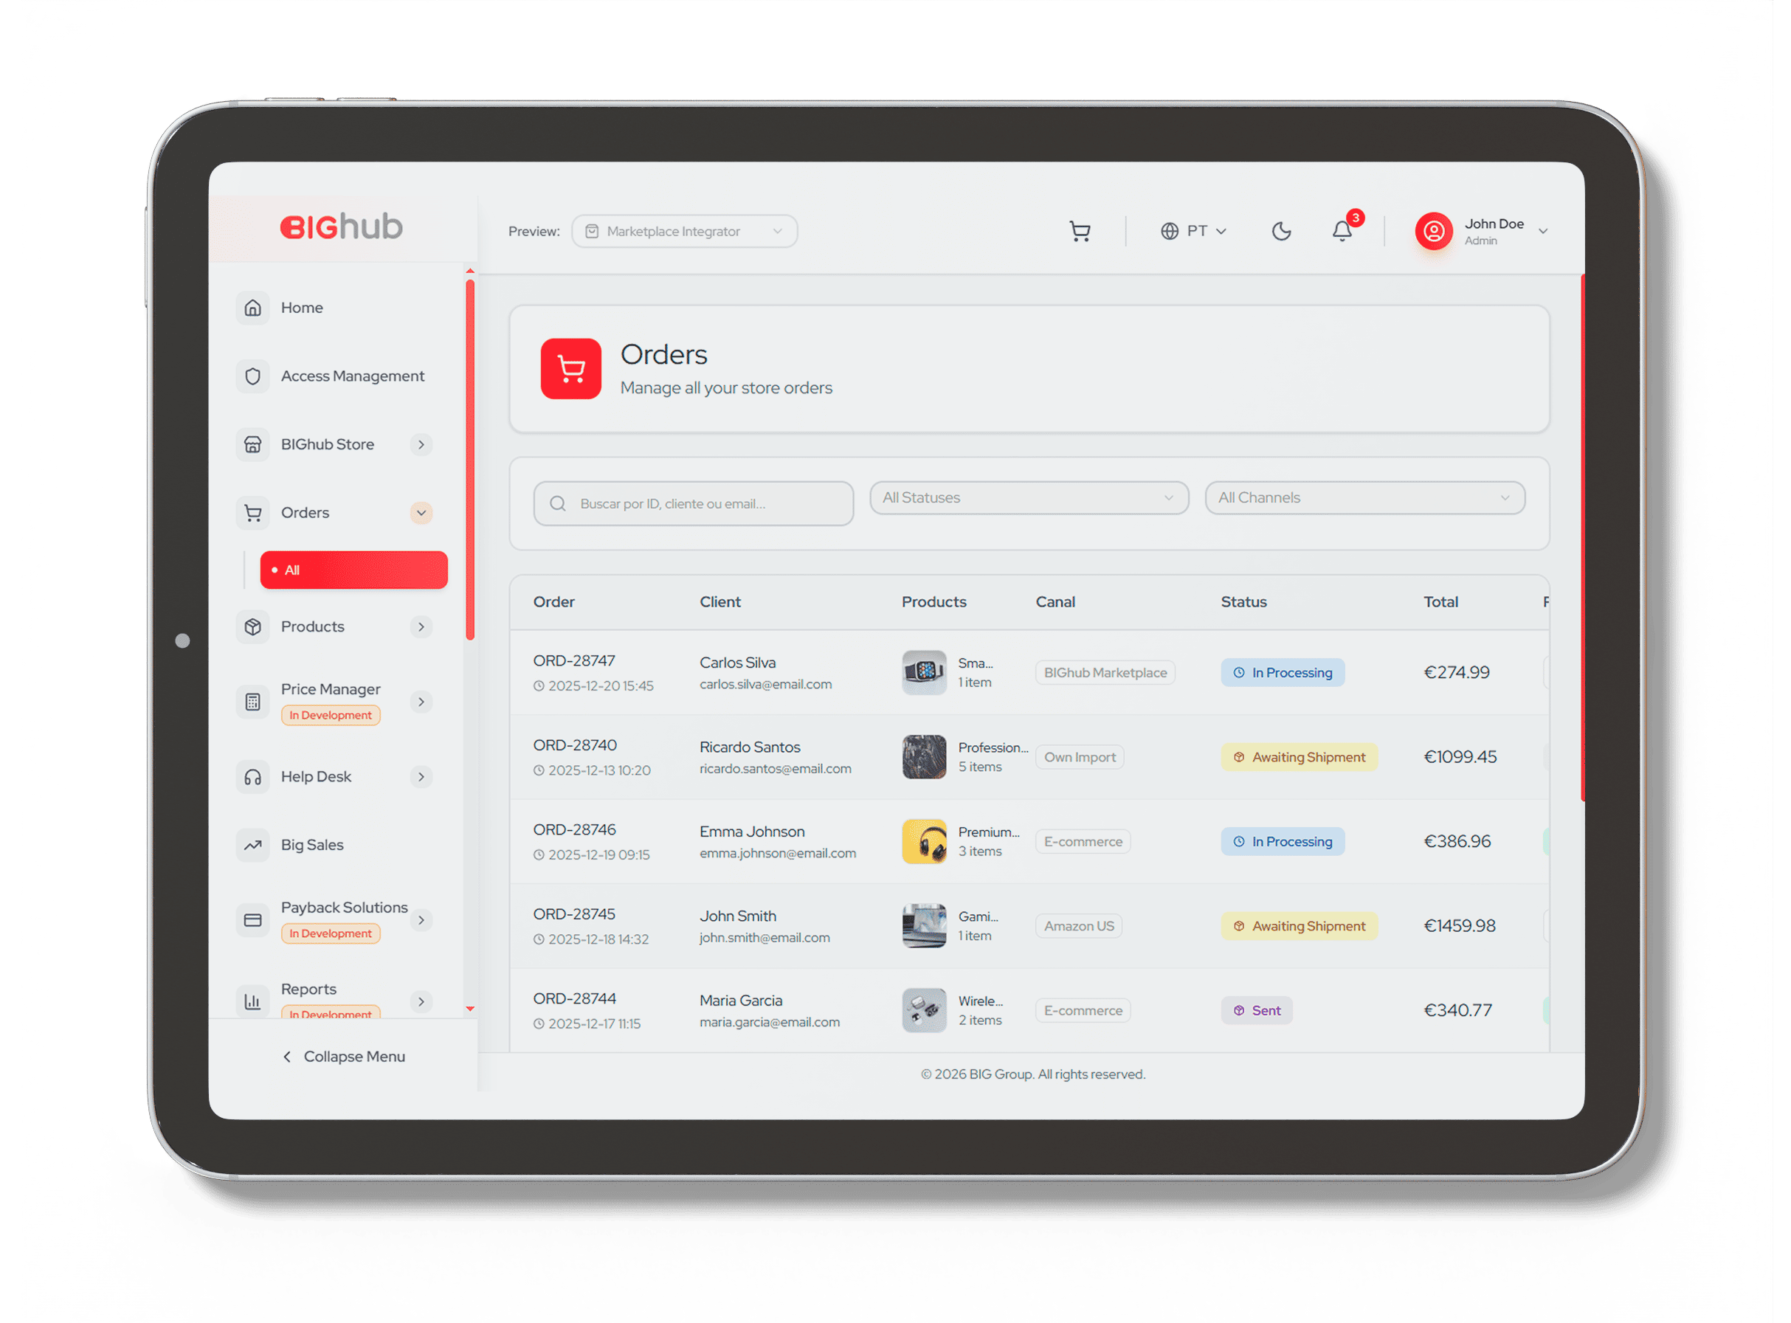Click the Home sidebar icon
Image resolution: width=1791 pixels, height=1323 pixels.
pos(253,308)
